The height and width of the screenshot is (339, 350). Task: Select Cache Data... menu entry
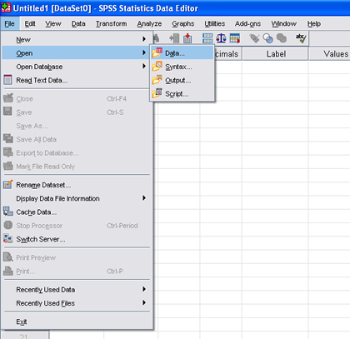(x=77, y=212)
